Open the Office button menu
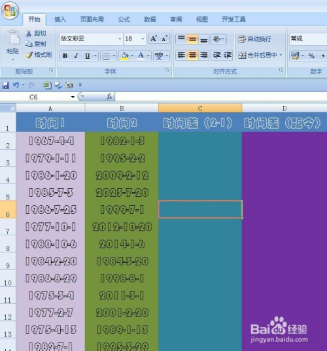Screen dimensions: 327x351 click(10, 10)
